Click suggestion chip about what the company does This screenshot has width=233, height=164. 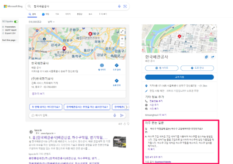pos(87,107)
